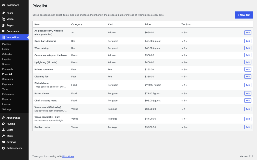Image resolution: width=257 pixels, height=160 pixels.
Task: Select the Price list submenu item
Action: 7,74
